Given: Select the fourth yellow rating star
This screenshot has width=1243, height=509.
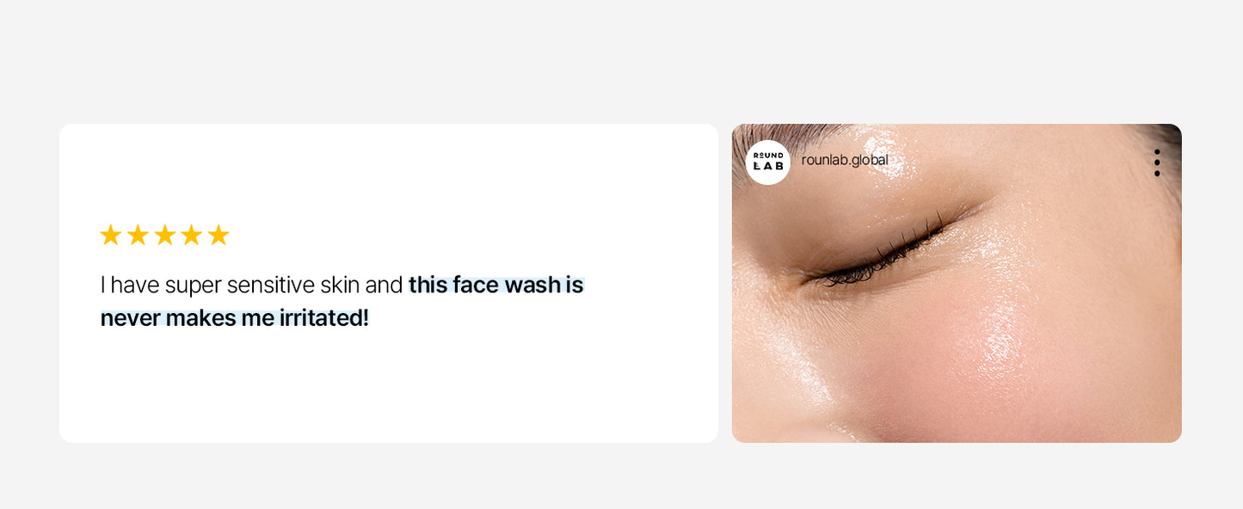Looking at the screenshot, I should pyautogui.click(x=192, y=235).
